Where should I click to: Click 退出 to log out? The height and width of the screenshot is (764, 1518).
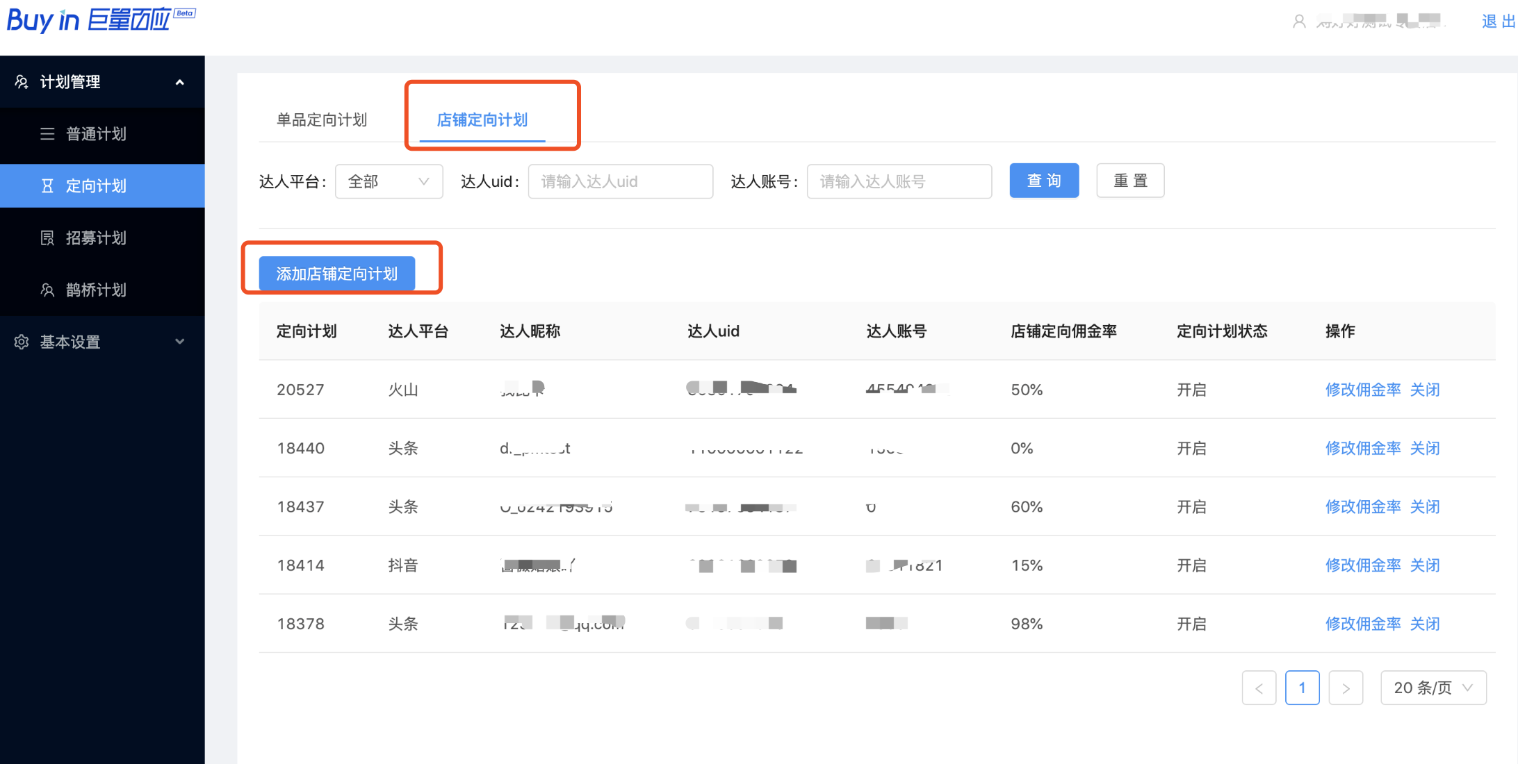click(x=1499, y=22)
